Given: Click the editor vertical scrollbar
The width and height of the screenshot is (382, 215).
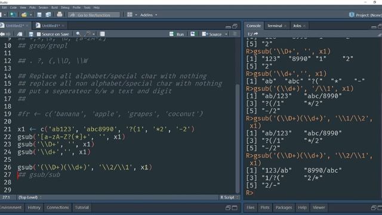Looking at the screenshot, I should pos(238,138).
